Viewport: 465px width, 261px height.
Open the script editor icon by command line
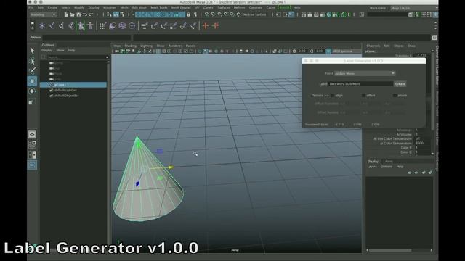434,37
